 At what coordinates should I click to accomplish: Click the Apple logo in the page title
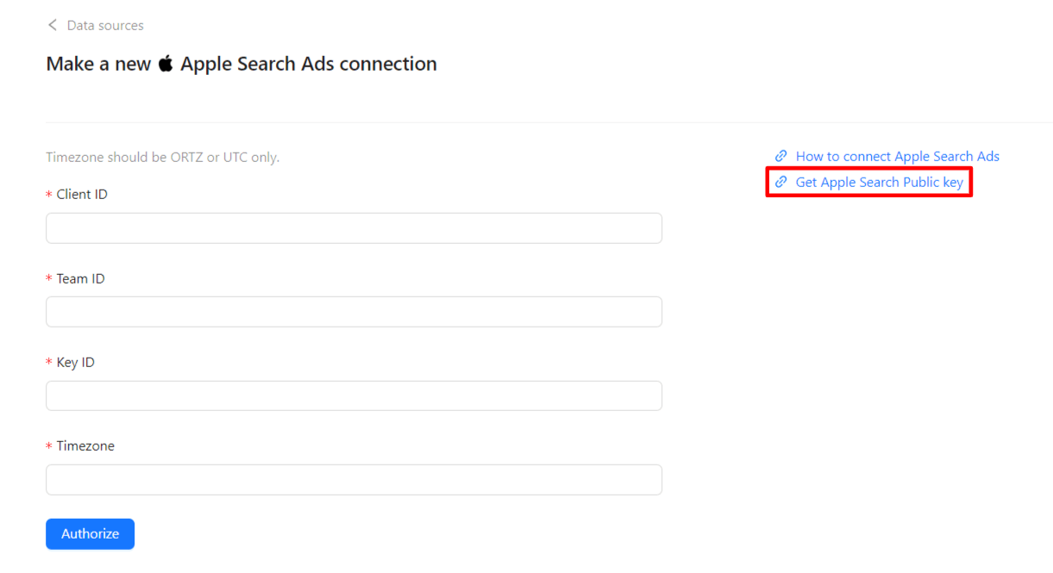166,63
